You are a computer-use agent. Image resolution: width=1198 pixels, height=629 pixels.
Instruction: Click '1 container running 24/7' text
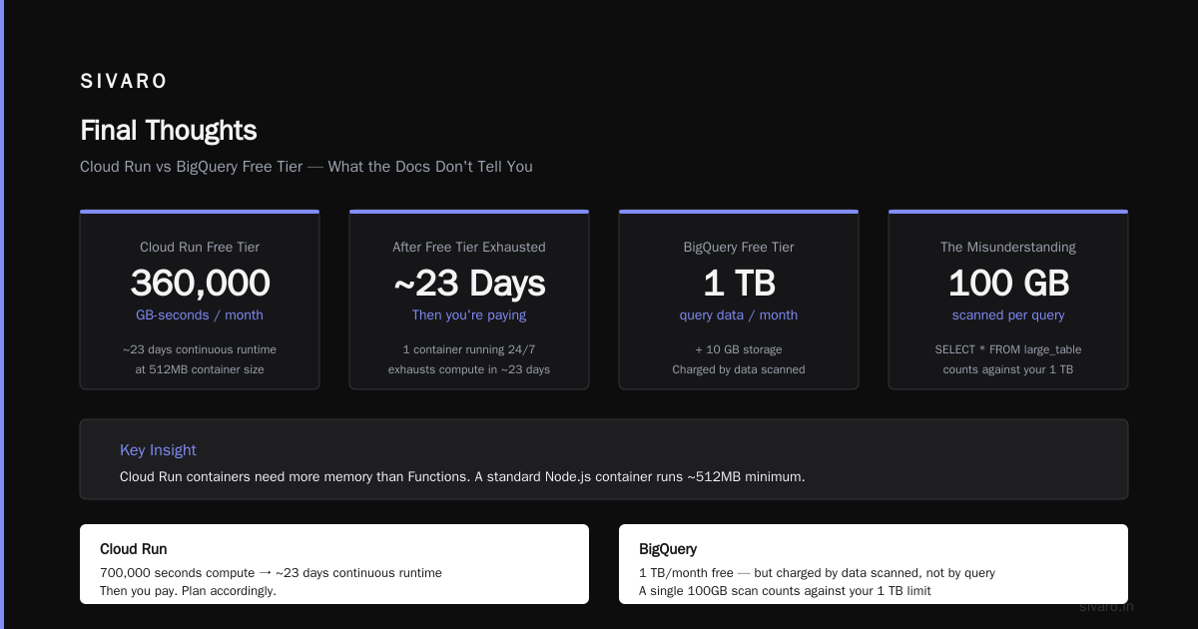(x=469, y=349)
